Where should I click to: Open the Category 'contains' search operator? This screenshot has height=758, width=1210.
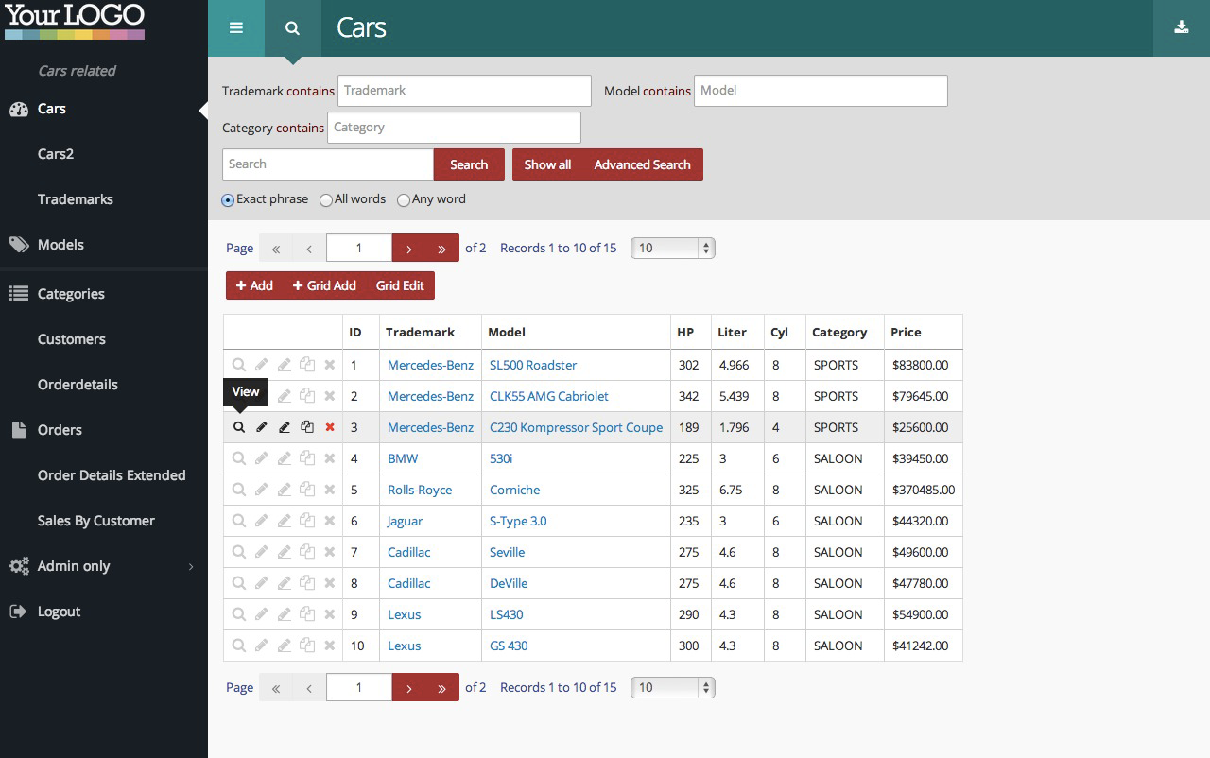click(300, 128)
